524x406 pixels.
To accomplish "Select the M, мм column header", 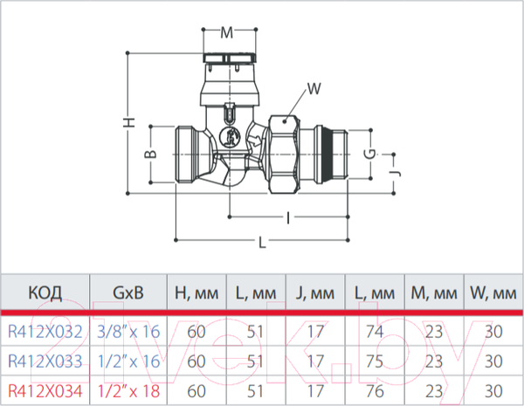I will point(434,292).
